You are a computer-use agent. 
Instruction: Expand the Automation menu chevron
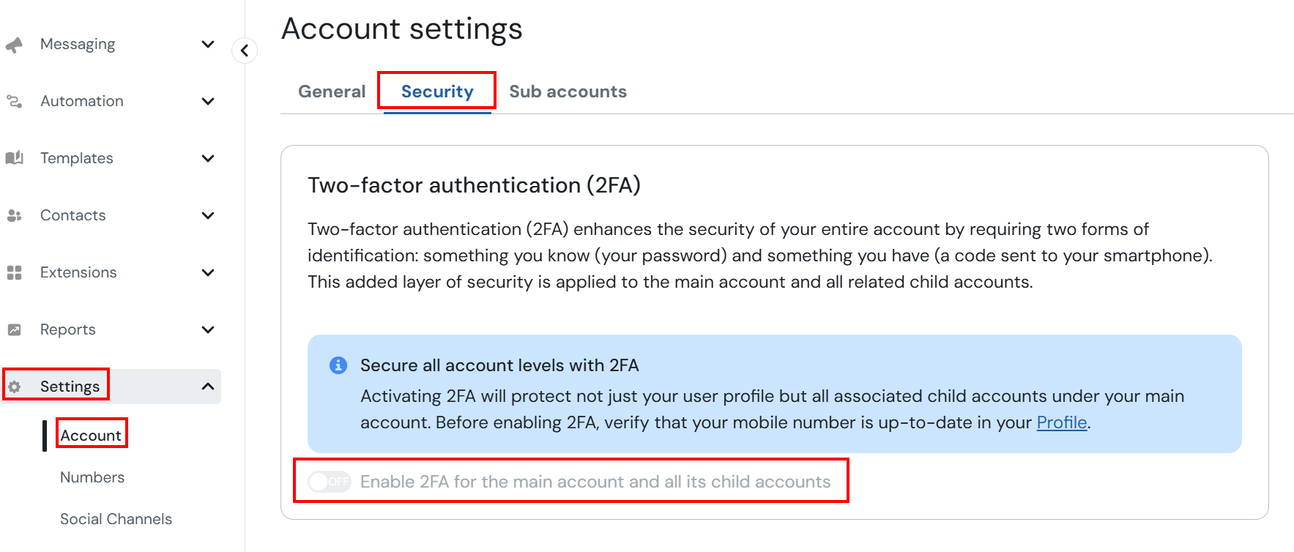pos(208,101)
